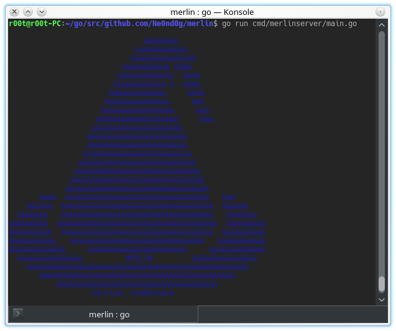Click the up-chevron maximize button in title bar

click(28, 12)
